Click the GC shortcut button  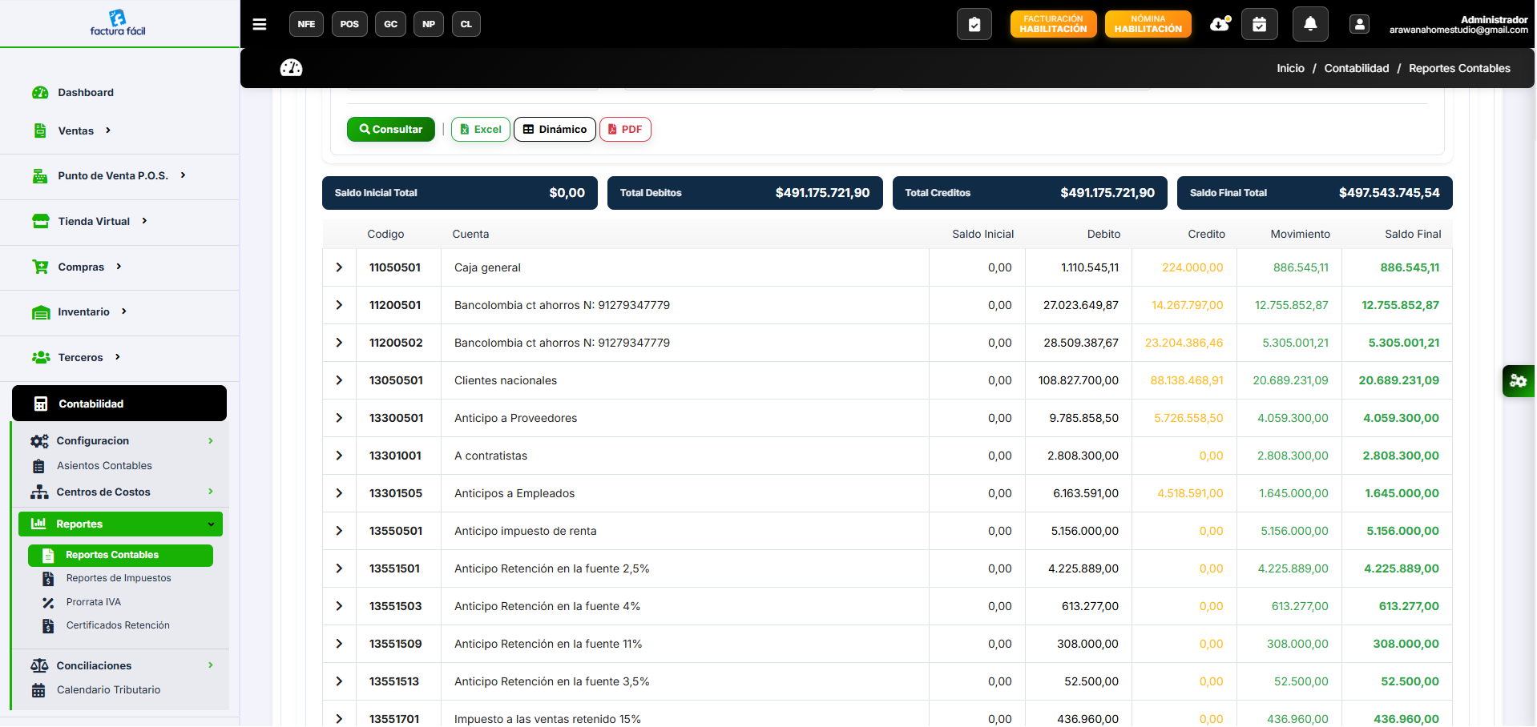tap(391, 24)
